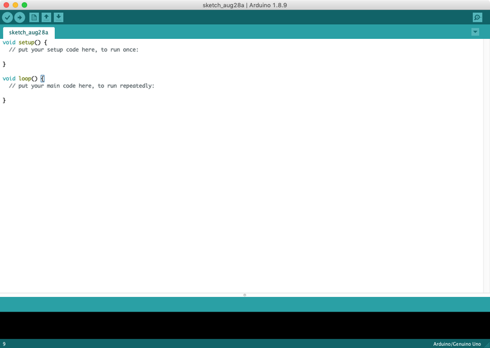Grab the editor-console divider handle
Image resolution: width=490 pixels, height=348 pixels.
[x=245, y=294]
